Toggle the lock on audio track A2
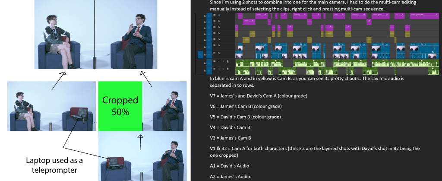Screen dimensions: 442x181 tap(205, 70)
